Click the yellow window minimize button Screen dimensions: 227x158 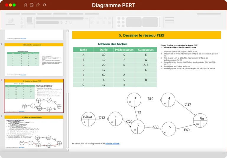coord(10,5)
